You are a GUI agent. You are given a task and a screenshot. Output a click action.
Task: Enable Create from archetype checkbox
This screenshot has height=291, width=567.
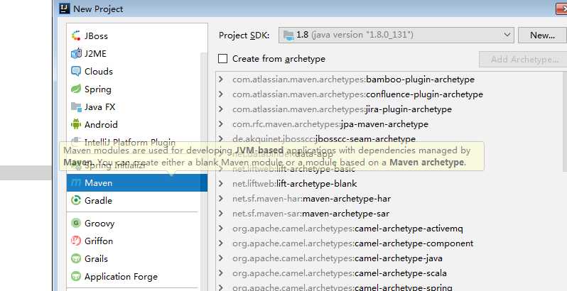tap(223, 58)
